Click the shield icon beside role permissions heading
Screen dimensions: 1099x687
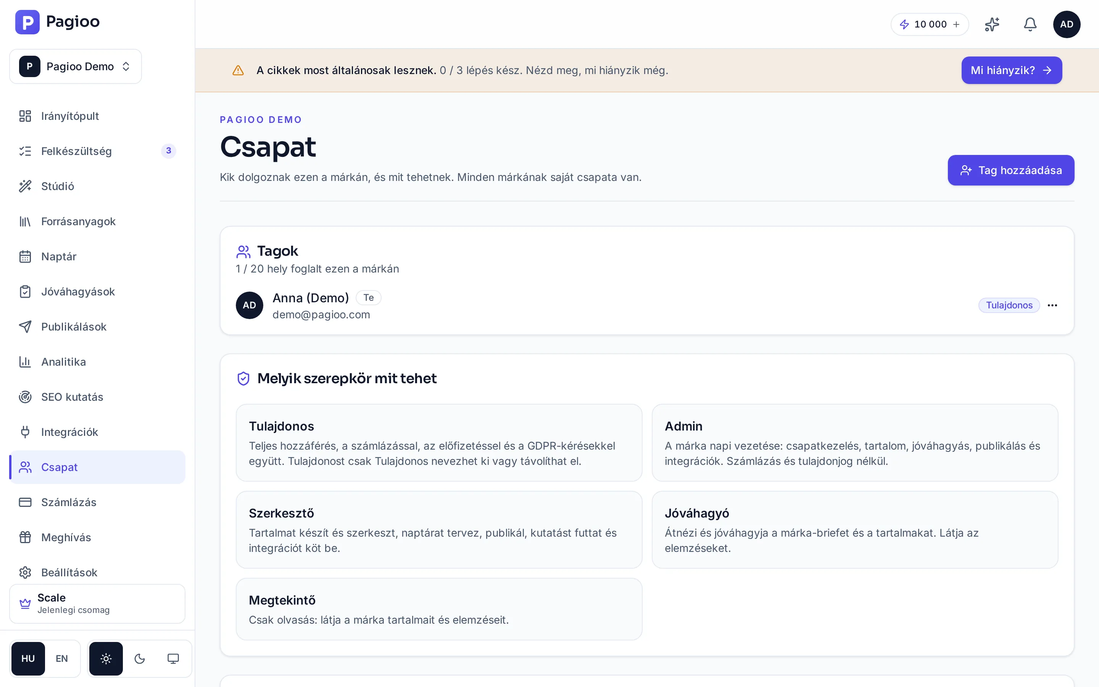tap(243, 379)
